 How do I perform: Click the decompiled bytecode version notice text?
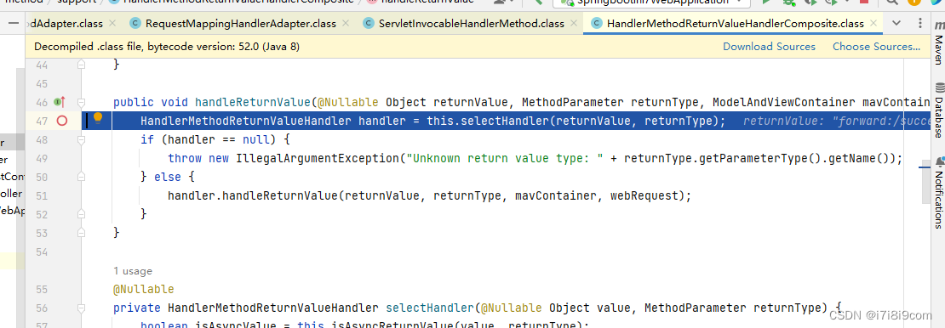(x=167, y=47)
